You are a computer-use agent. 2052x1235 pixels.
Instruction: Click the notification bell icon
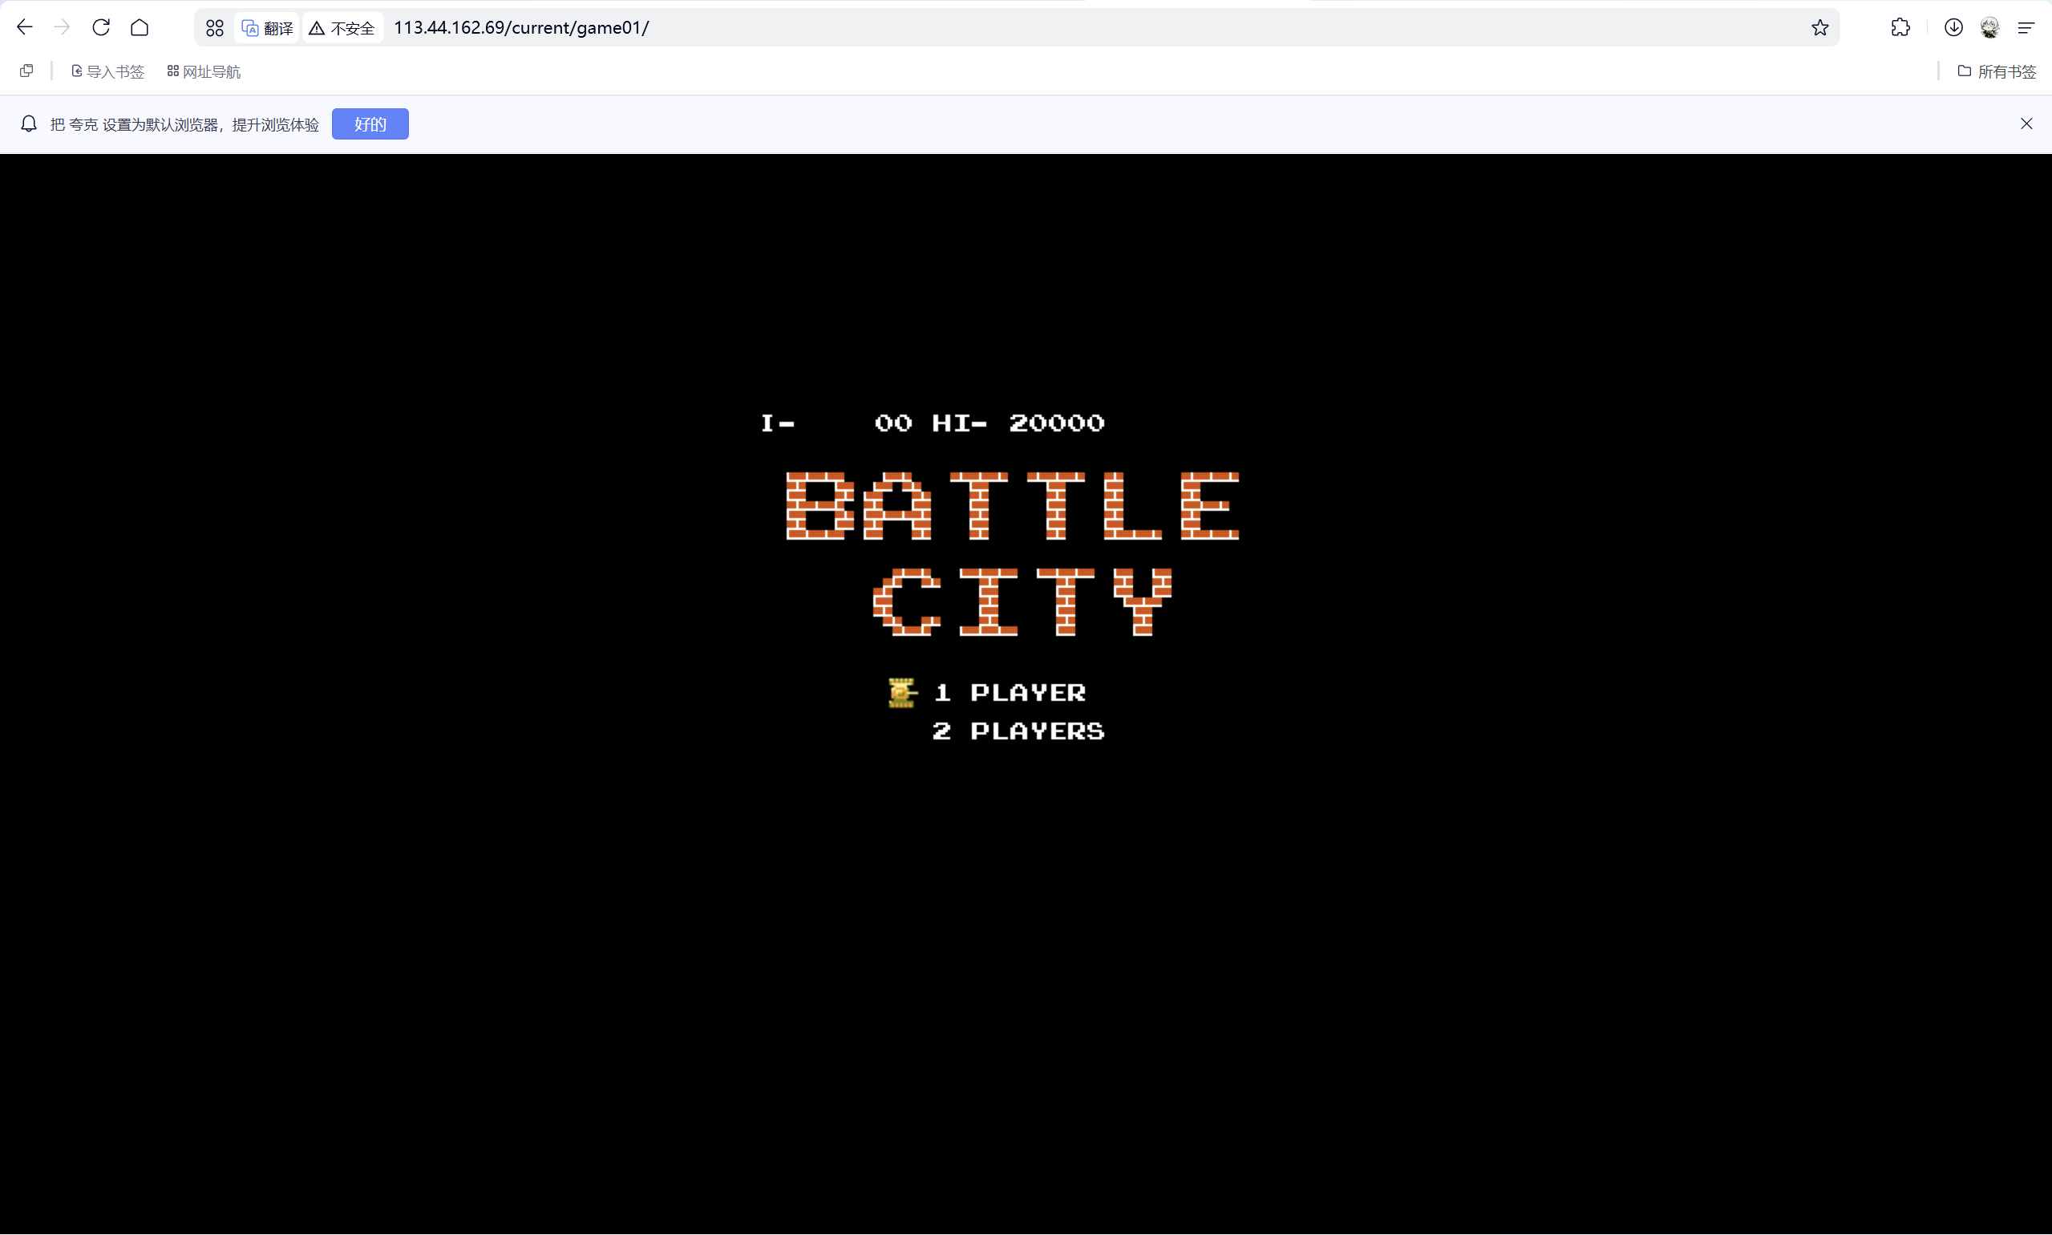[x=29, y=124]
